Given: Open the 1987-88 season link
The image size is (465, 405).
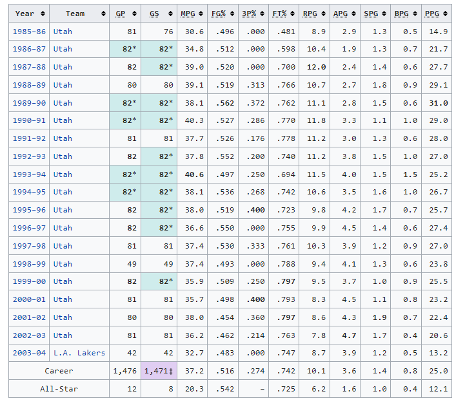Looking at the screenshot, I should coord(29,67).
